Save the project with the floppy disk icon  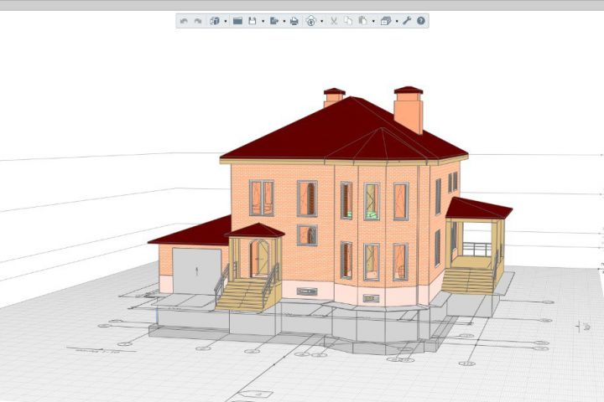click(x=253, y=21)
